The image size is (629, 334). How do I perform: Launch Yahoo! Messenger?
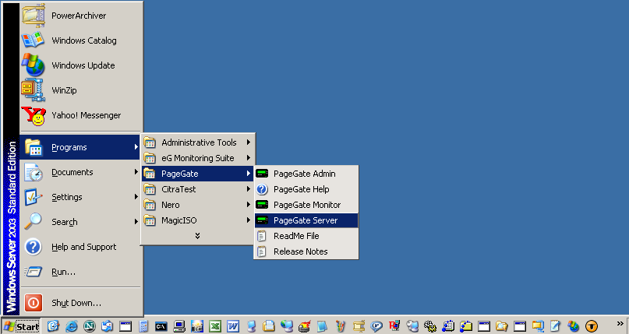click(x=80, y=115)
